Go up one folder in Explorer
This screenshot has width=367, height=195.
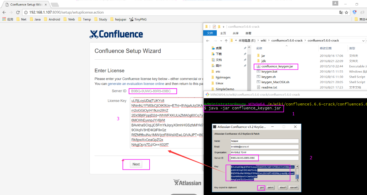(226, 41)
